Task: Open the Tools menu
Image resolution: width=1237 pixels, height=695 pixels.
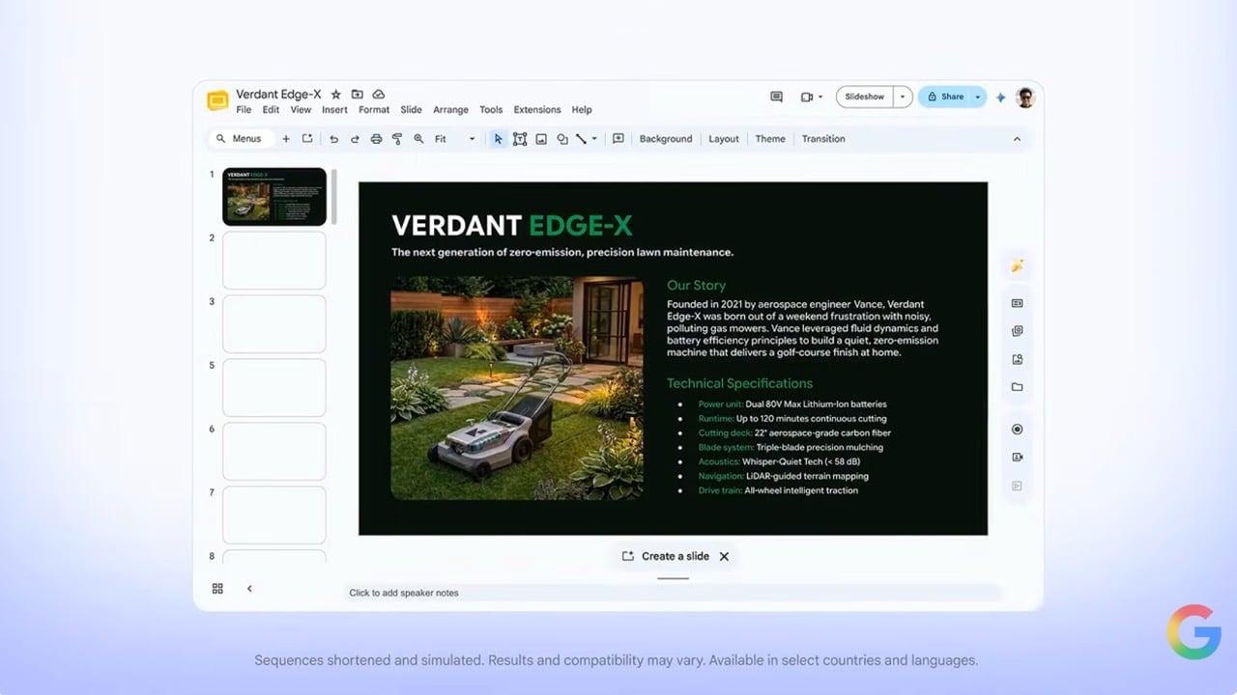Action: 491,110
